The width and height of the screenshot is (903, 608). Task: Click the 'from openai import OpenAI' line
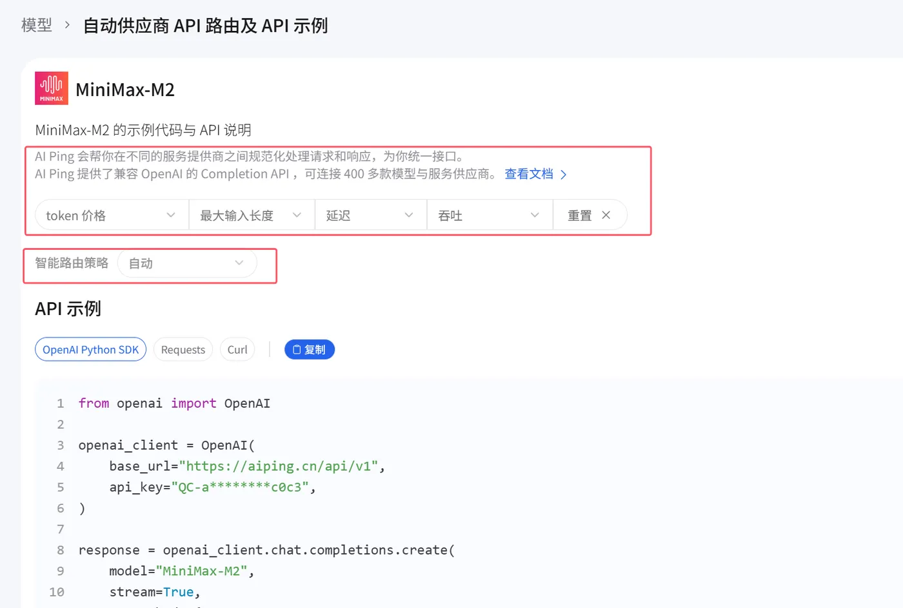(174, 403)
